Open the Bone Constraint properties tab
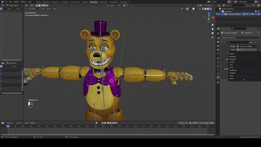Viewport: 261px width, 147px height. (218, 77)
